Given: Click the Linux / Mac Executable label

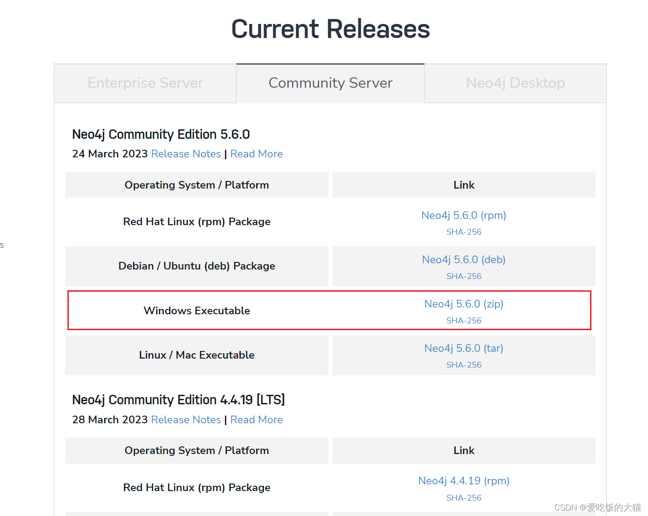Looking at the screenshot, I should (197, 355).
